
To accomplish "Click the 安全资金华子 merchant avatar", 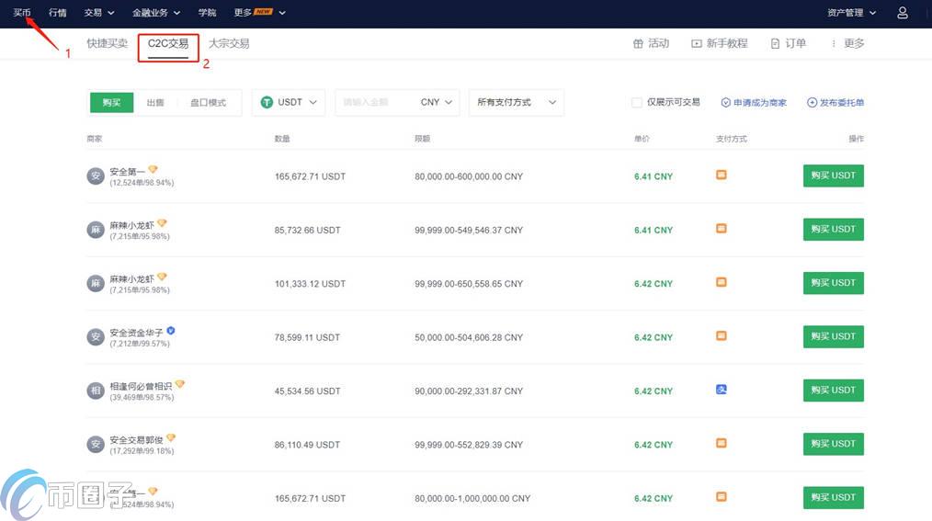I will click(x=96, y=337).
